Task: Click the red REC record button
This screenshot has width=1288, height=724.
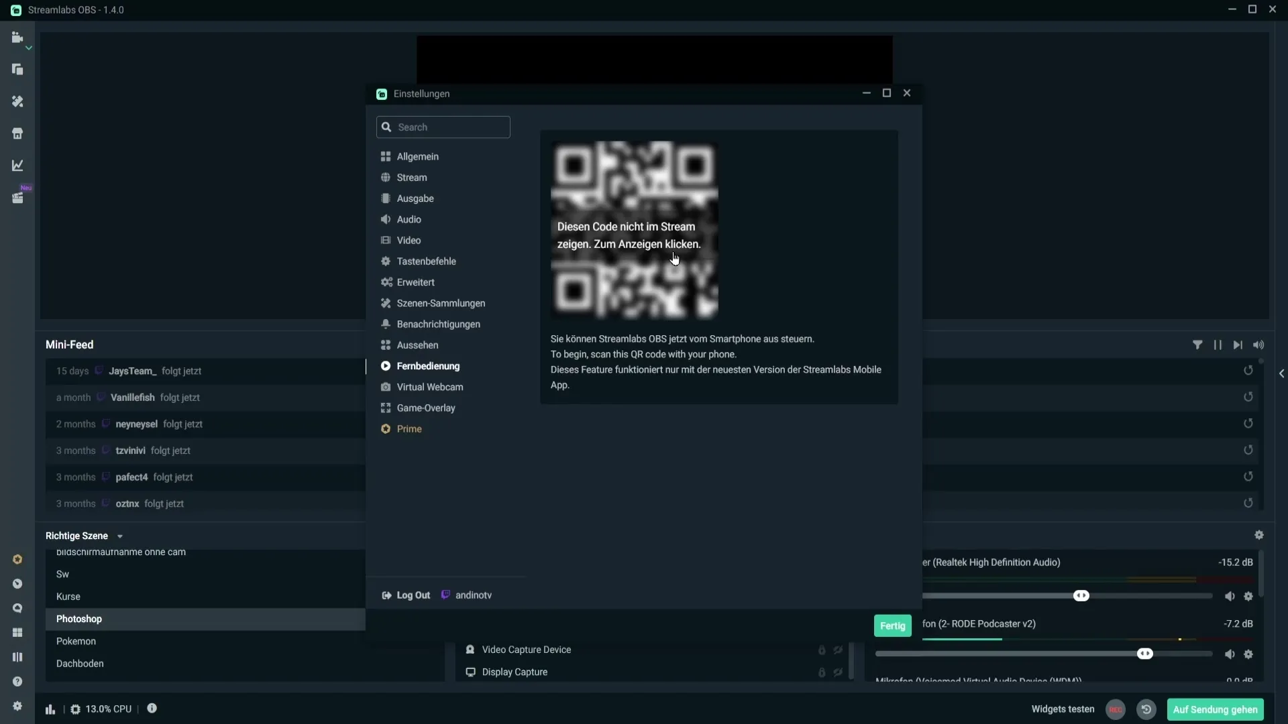Action: click(x=1116, y=709)
